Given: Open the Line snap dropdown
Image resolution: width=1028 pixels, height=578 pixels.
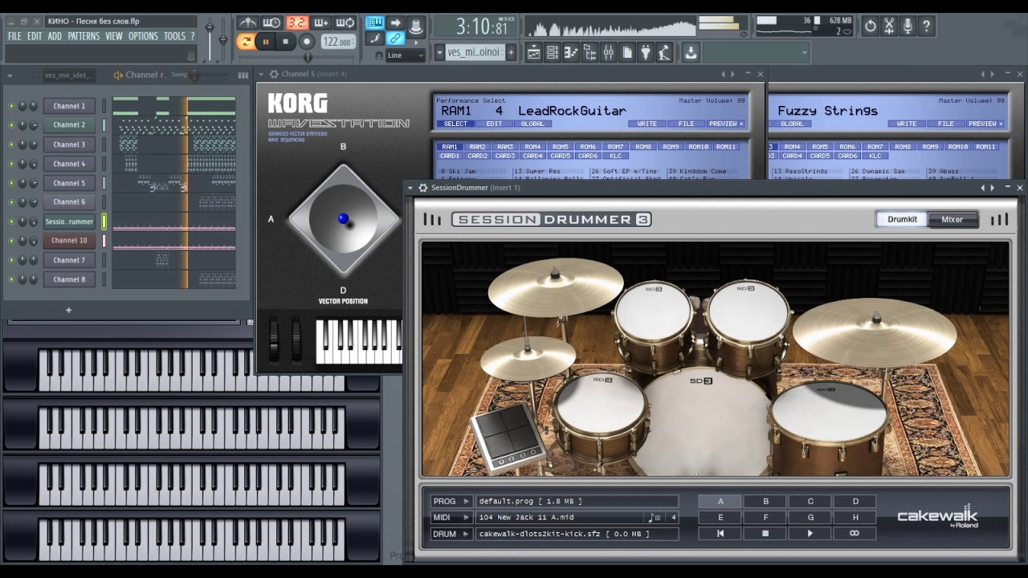Looking at the screenshot, I should tap(406, 55).
